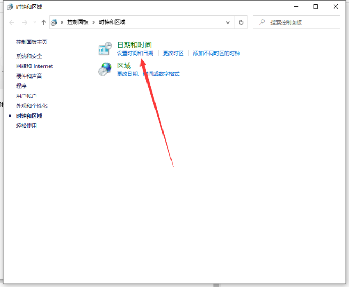
Task: Click 添加不同时区的时钟 link
Action: tap(216, 53)
